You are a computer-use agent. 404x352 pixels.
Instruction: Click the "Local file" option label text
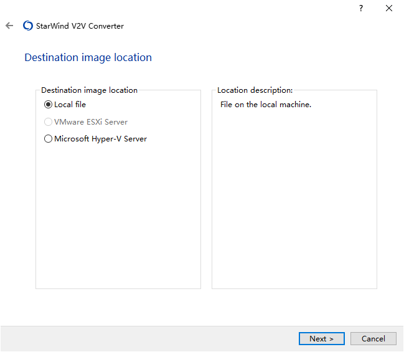[x=70, y=105]
